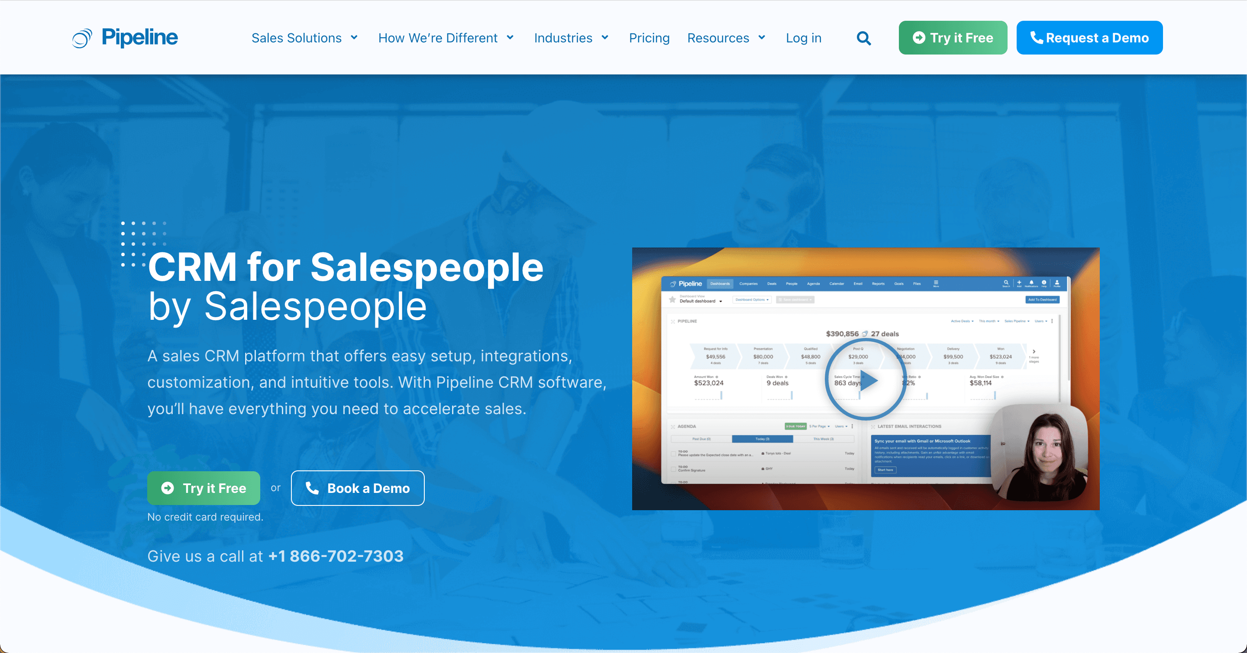Click the Try it Free green button
This screenshot has height=653, width=1247.
(953, 38)
